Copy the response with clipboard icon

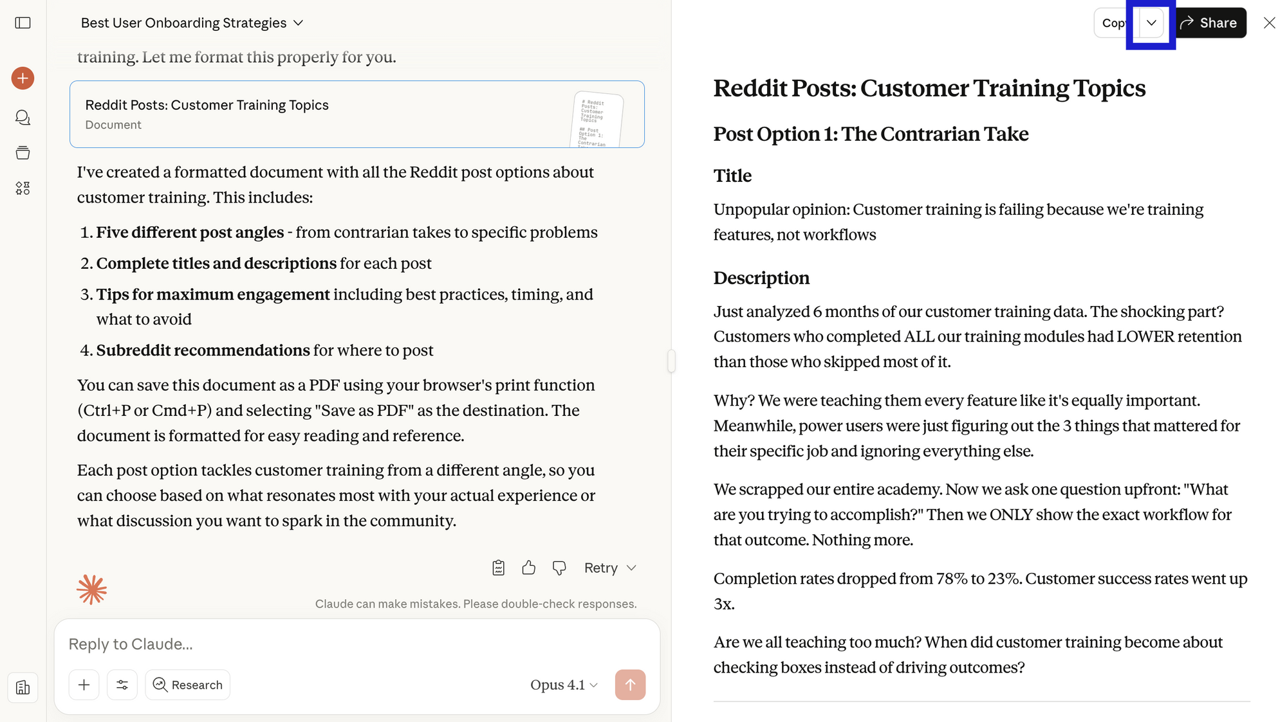[498, 568]
